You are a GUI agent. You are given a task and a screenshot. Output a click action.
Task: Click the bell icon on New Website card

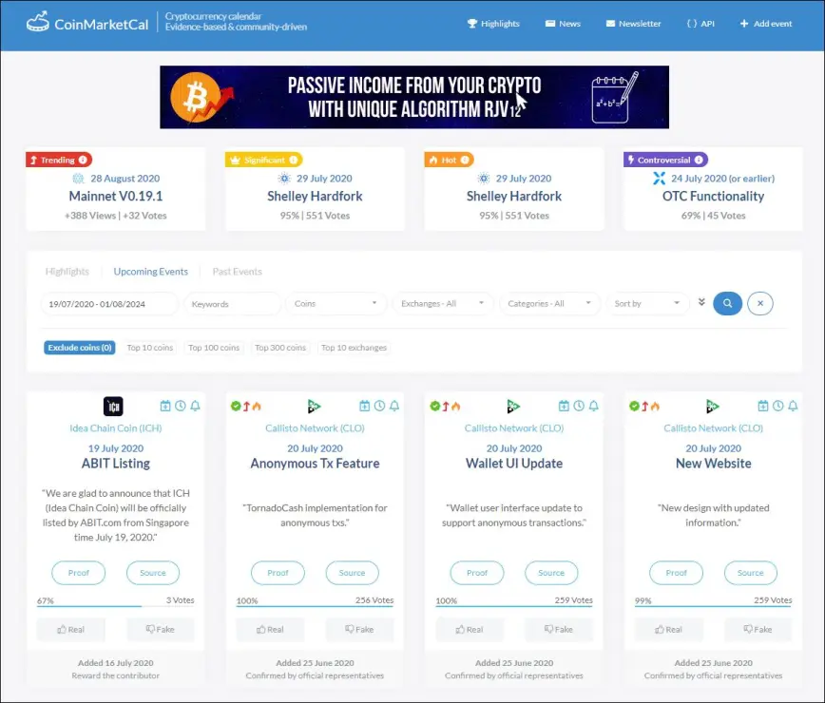point(793,406)
